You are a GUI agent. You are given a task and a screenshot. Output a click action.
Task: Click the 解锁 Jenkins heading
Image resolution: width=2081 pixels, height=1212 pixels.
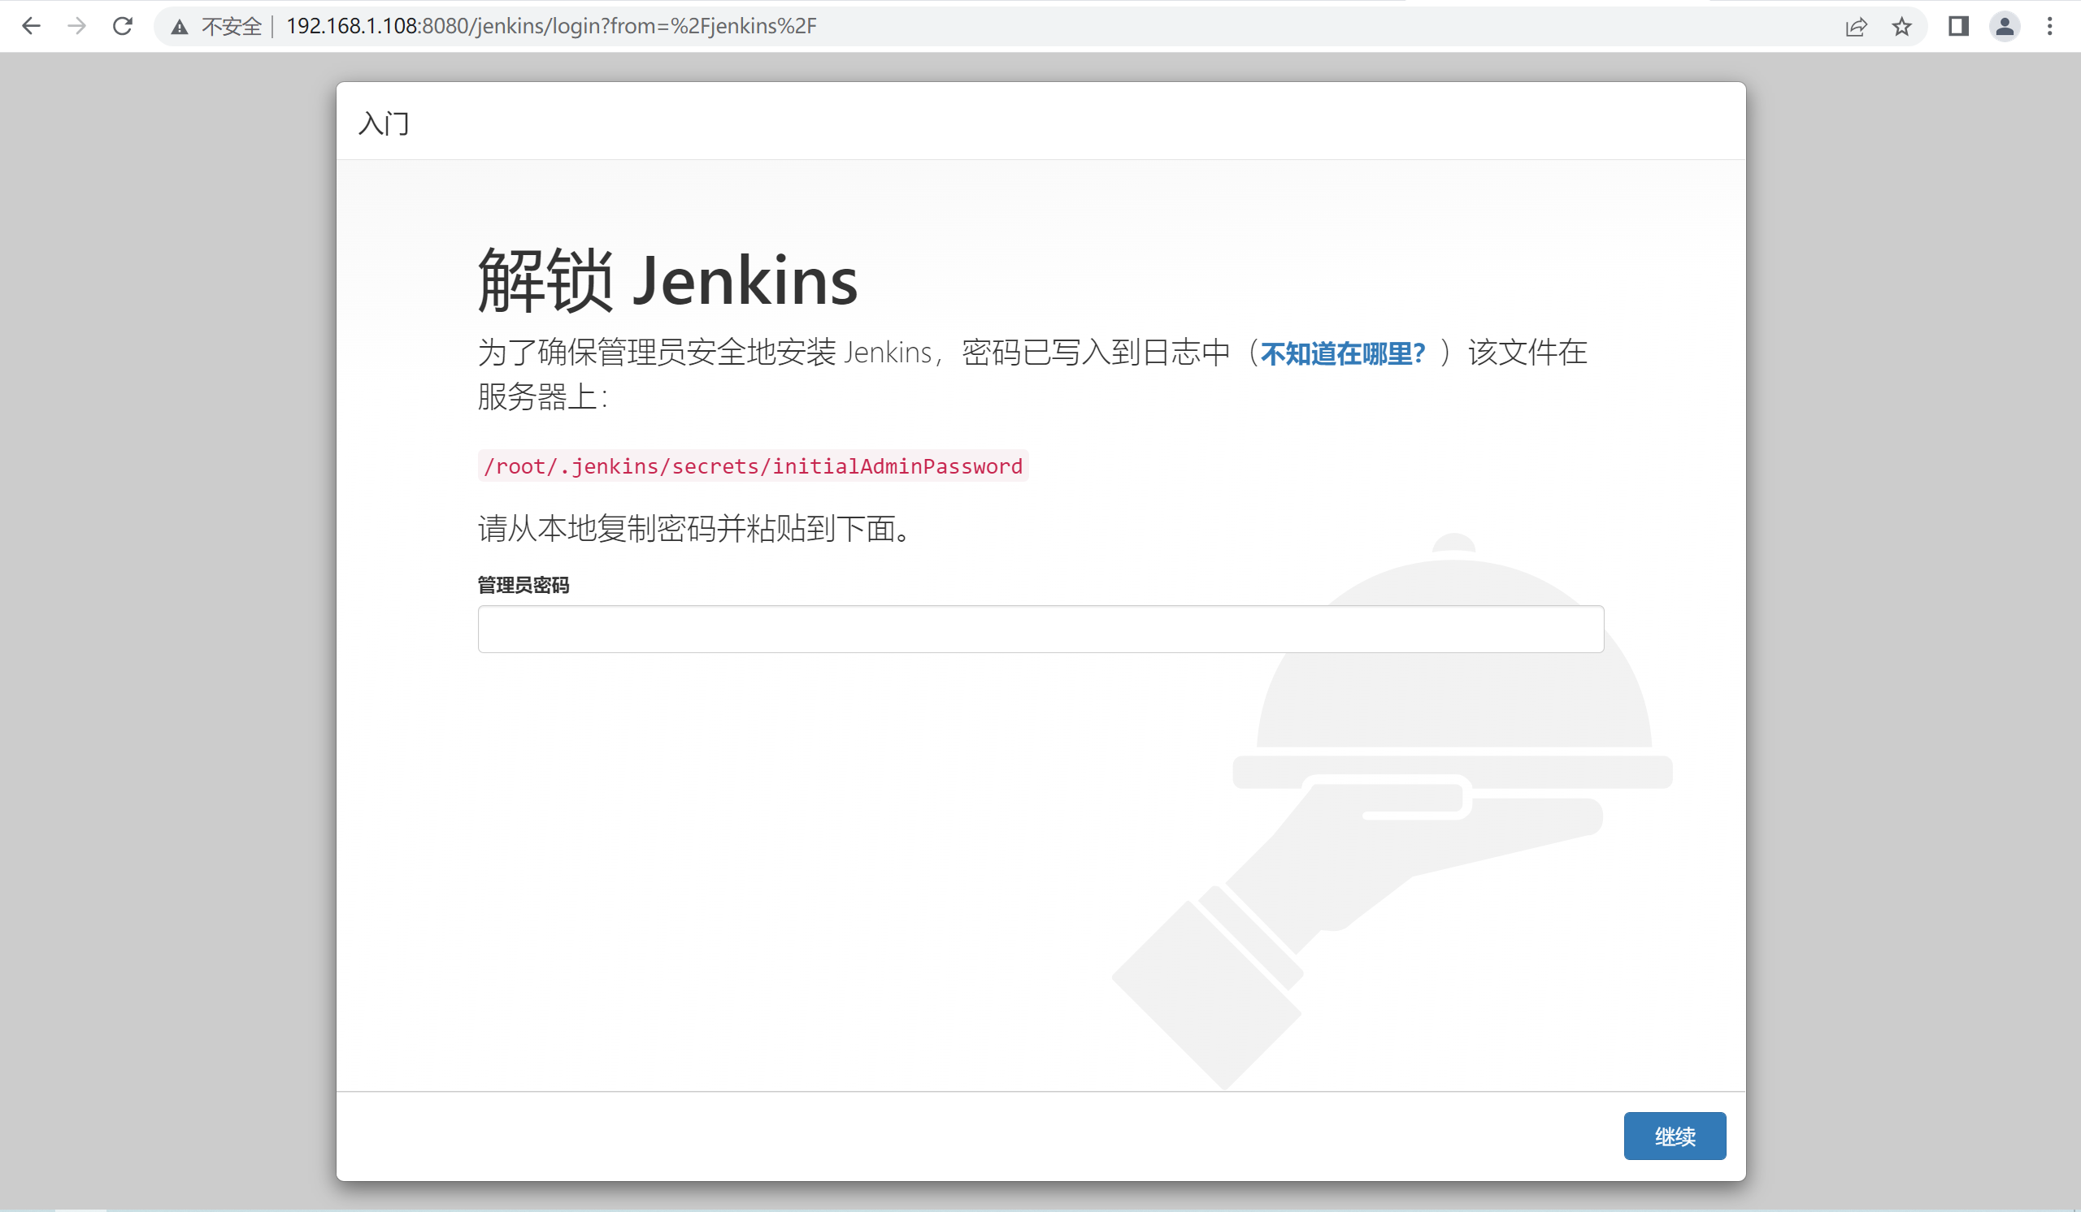point(668,280)
